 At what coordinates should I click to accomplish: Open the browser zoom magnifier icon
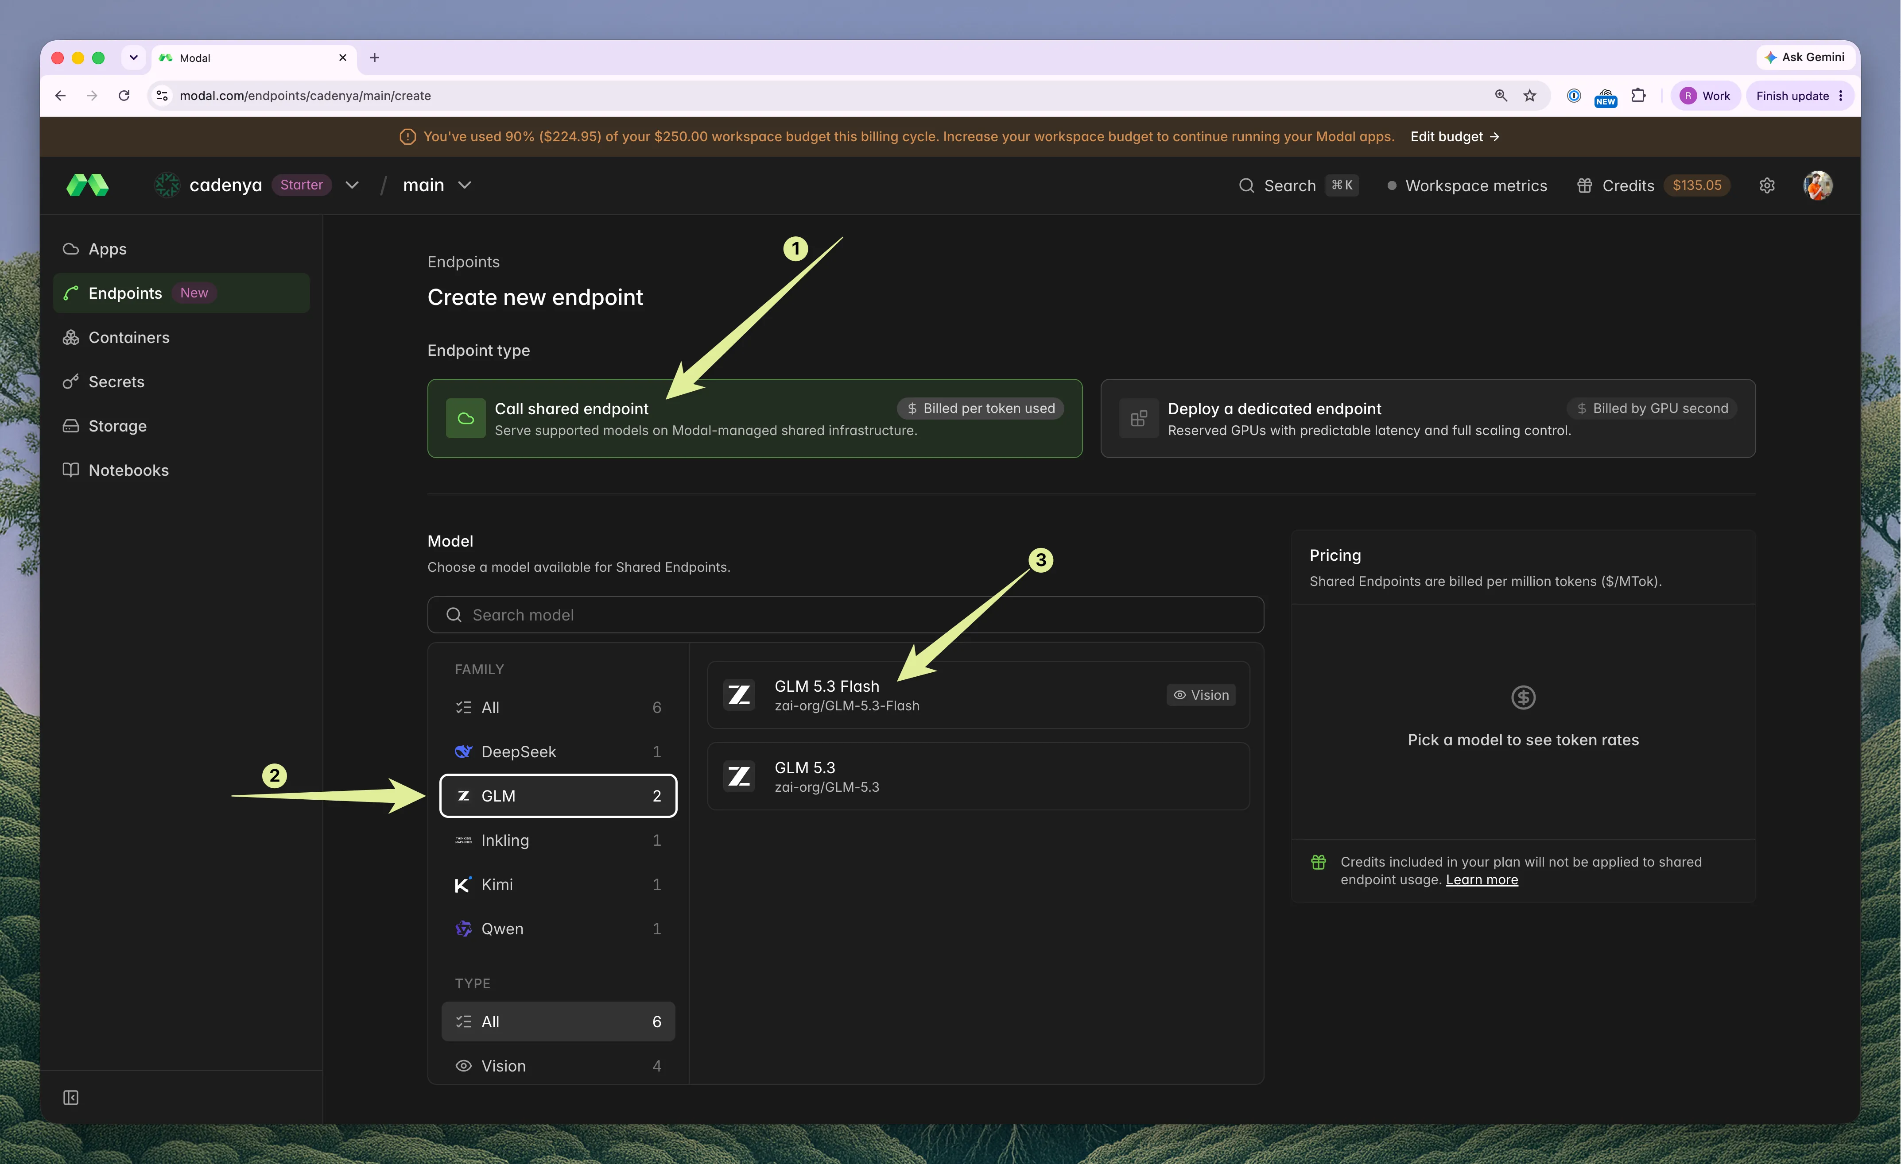pos(1501,96)
